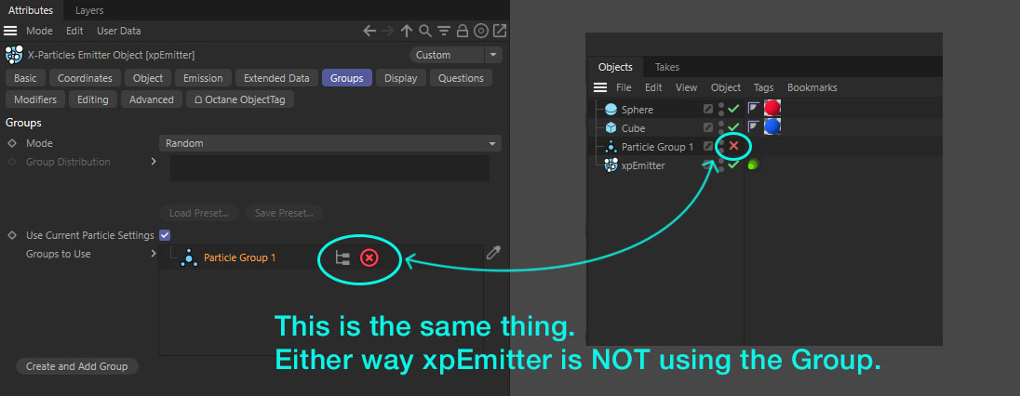Click the circular mode target icon
This screenshot has width=1020, height=396.
point(481,31)
